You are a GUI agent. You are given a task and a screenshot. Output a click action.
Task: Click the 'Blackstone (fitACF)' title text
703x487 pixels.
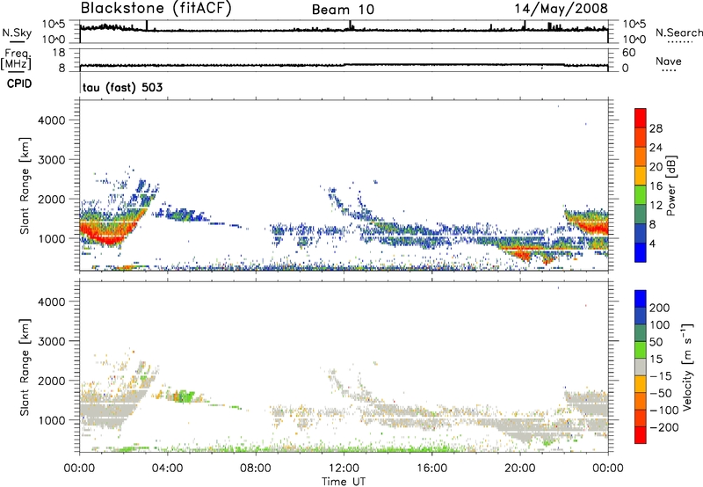click(156, 8)
